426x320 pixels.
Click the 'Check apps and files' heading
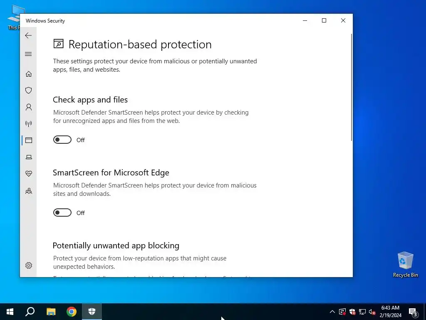click(90, 100)
